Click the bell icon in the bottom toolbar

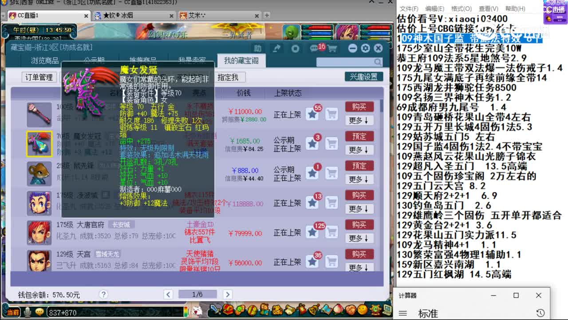314,309
